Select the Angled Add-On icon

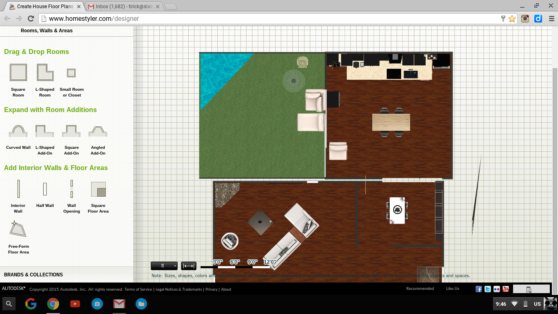coord(98,131)
